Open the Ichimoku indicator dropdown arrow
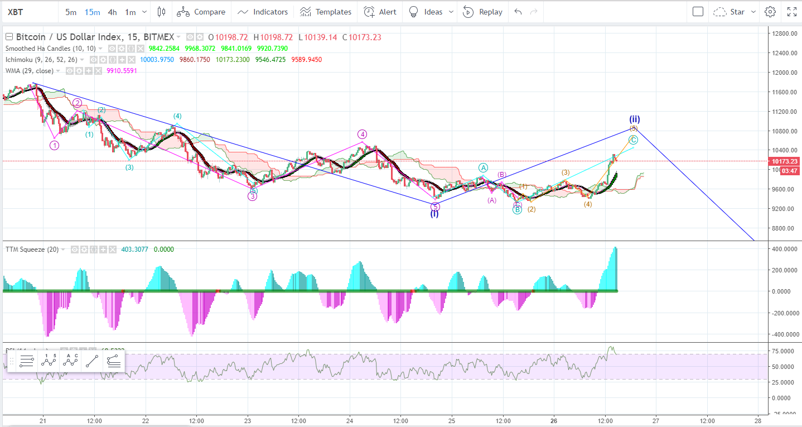The width and height of the screenshot is (802, 427). click(82, 60)
